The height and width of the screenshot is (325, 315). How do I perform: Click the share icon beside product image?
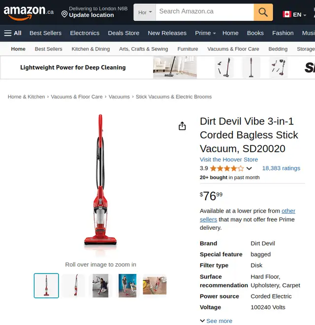point(182,126)
